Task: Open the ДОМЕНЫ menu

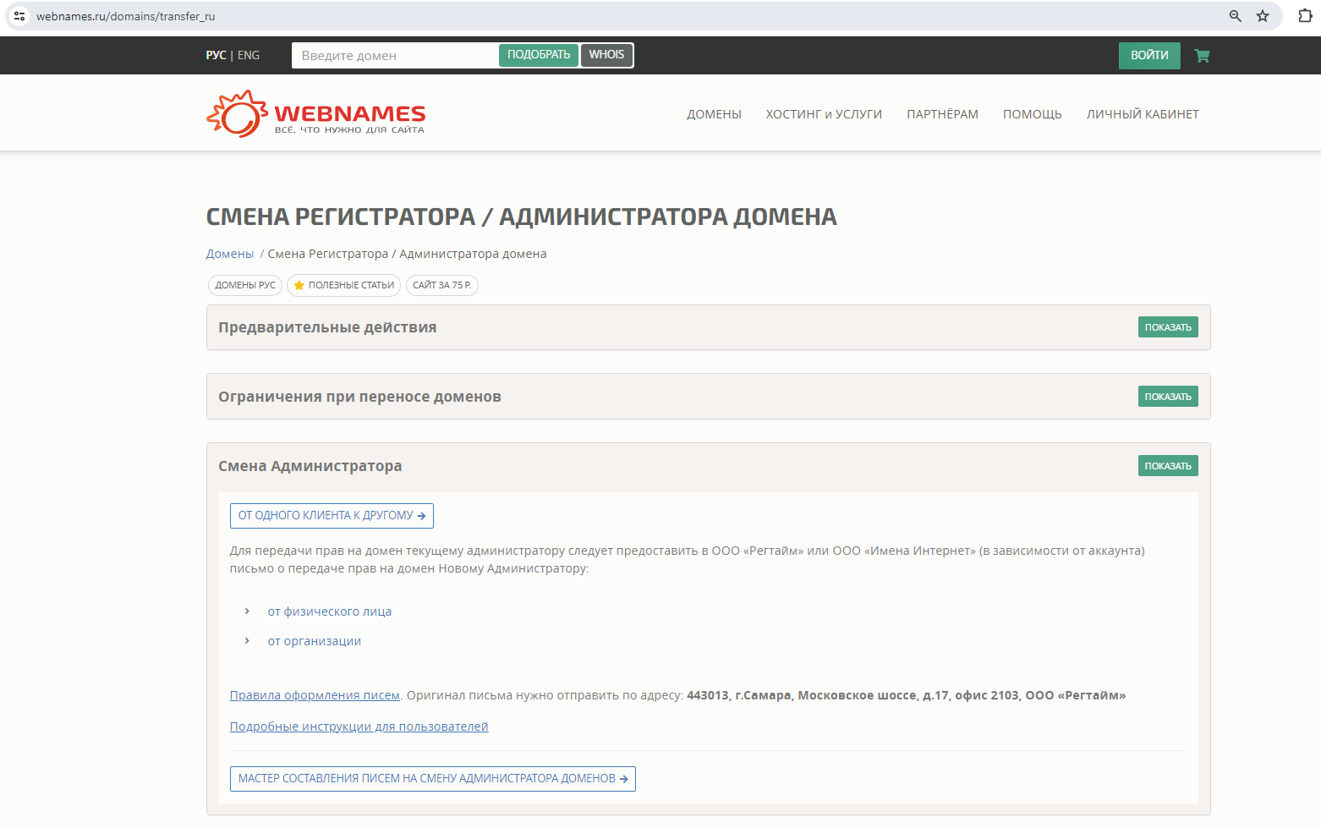Action: (x=714, y=114)
